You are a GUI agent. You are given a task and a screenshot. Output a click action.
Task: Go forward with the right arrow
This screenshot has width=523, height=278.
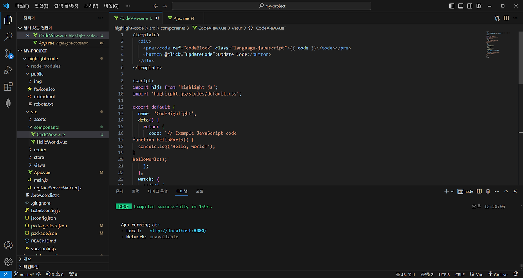click(x=164, y=6)
